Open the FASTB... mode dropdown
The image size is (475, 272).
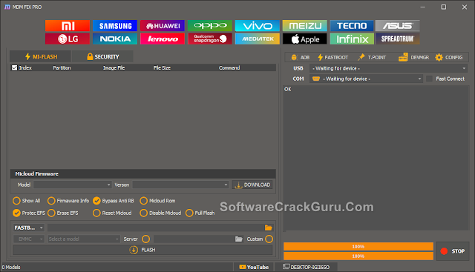coord(29,228)
